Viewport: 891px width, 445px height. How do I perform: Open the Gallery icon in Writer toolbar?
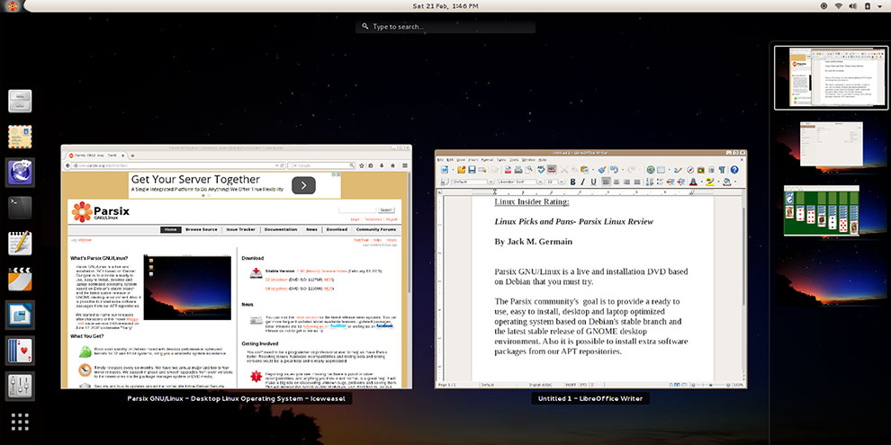pyautogui.click(x=700, y=170)
